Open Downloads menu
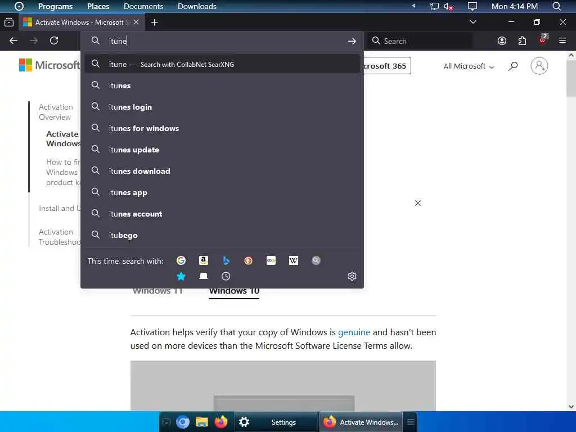Viewport: 576px width, 432px height. pyautogui.click(x=197, y=6)
